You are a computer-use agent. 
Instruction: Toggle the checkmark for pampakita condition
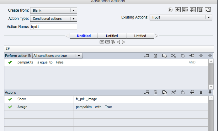tap(10, 63)
